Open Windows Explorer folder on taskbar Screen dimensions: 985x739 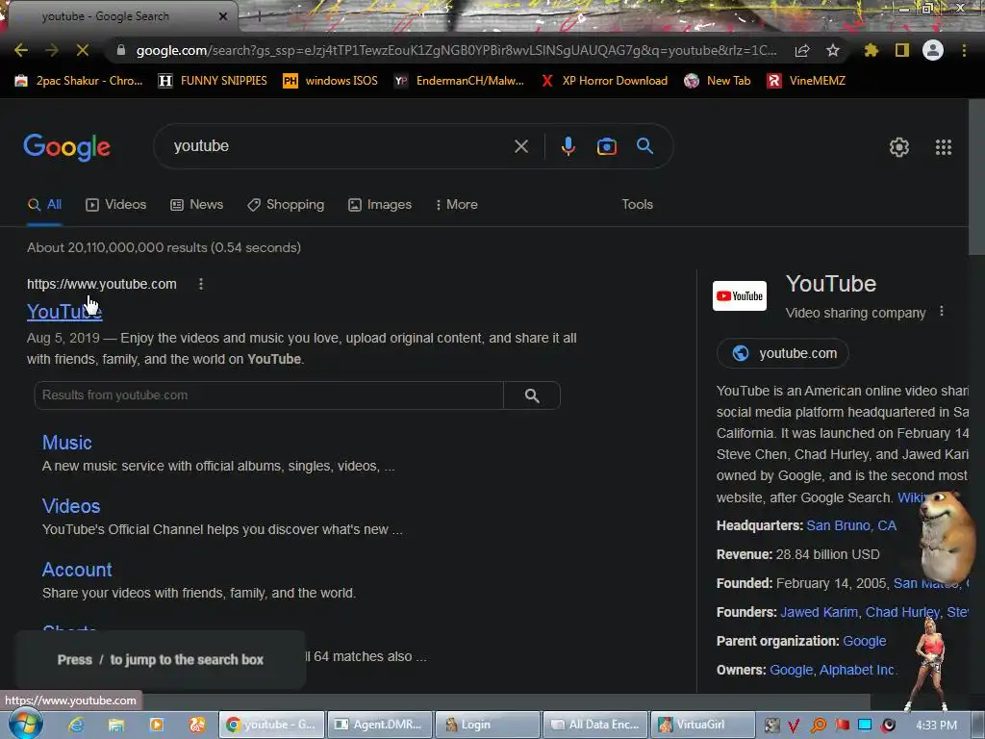point(116,725)
